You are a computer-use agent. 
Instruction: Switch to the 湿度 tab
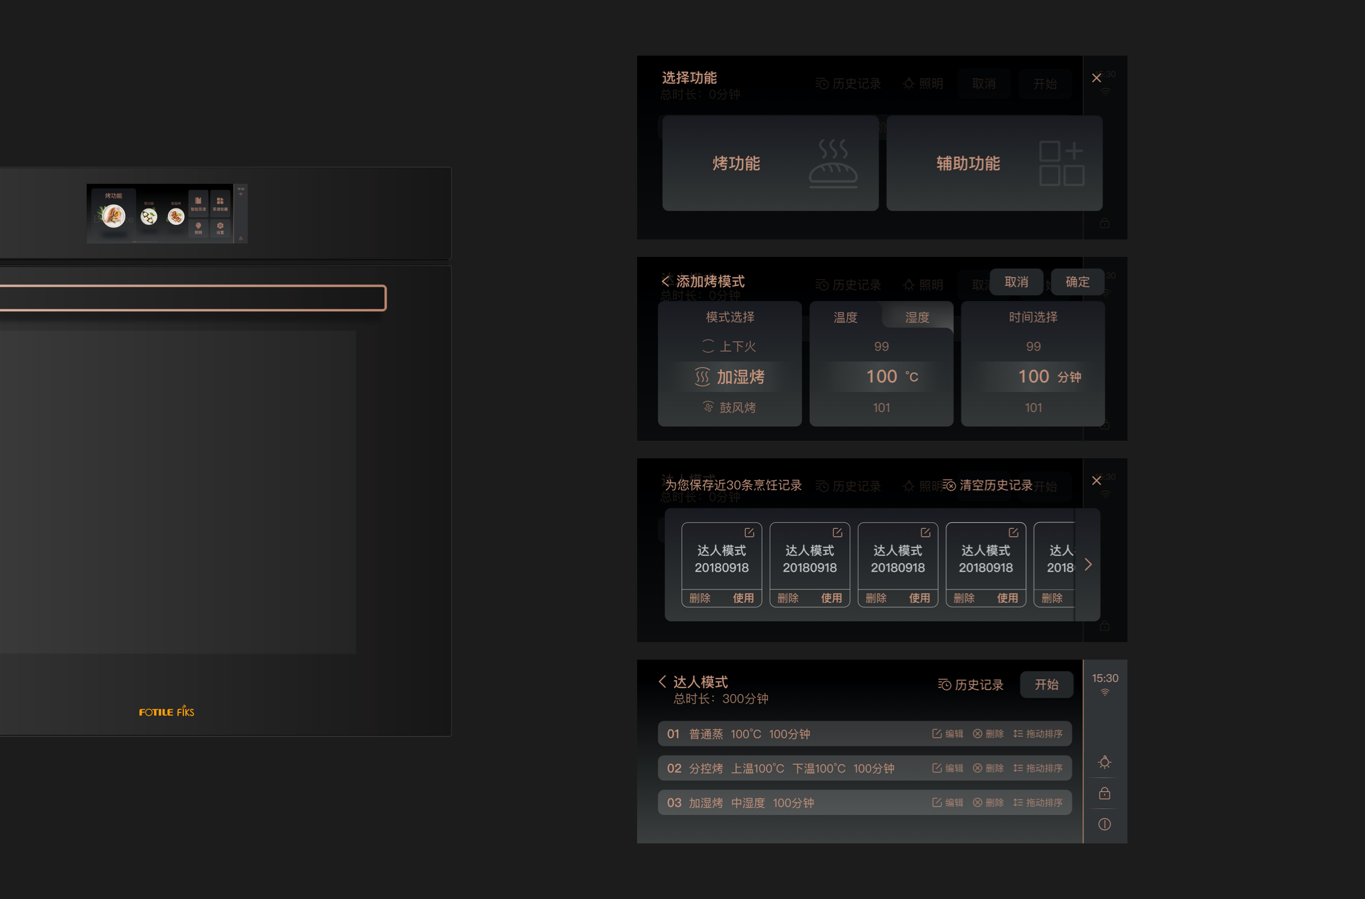click(x=917, y=317)
